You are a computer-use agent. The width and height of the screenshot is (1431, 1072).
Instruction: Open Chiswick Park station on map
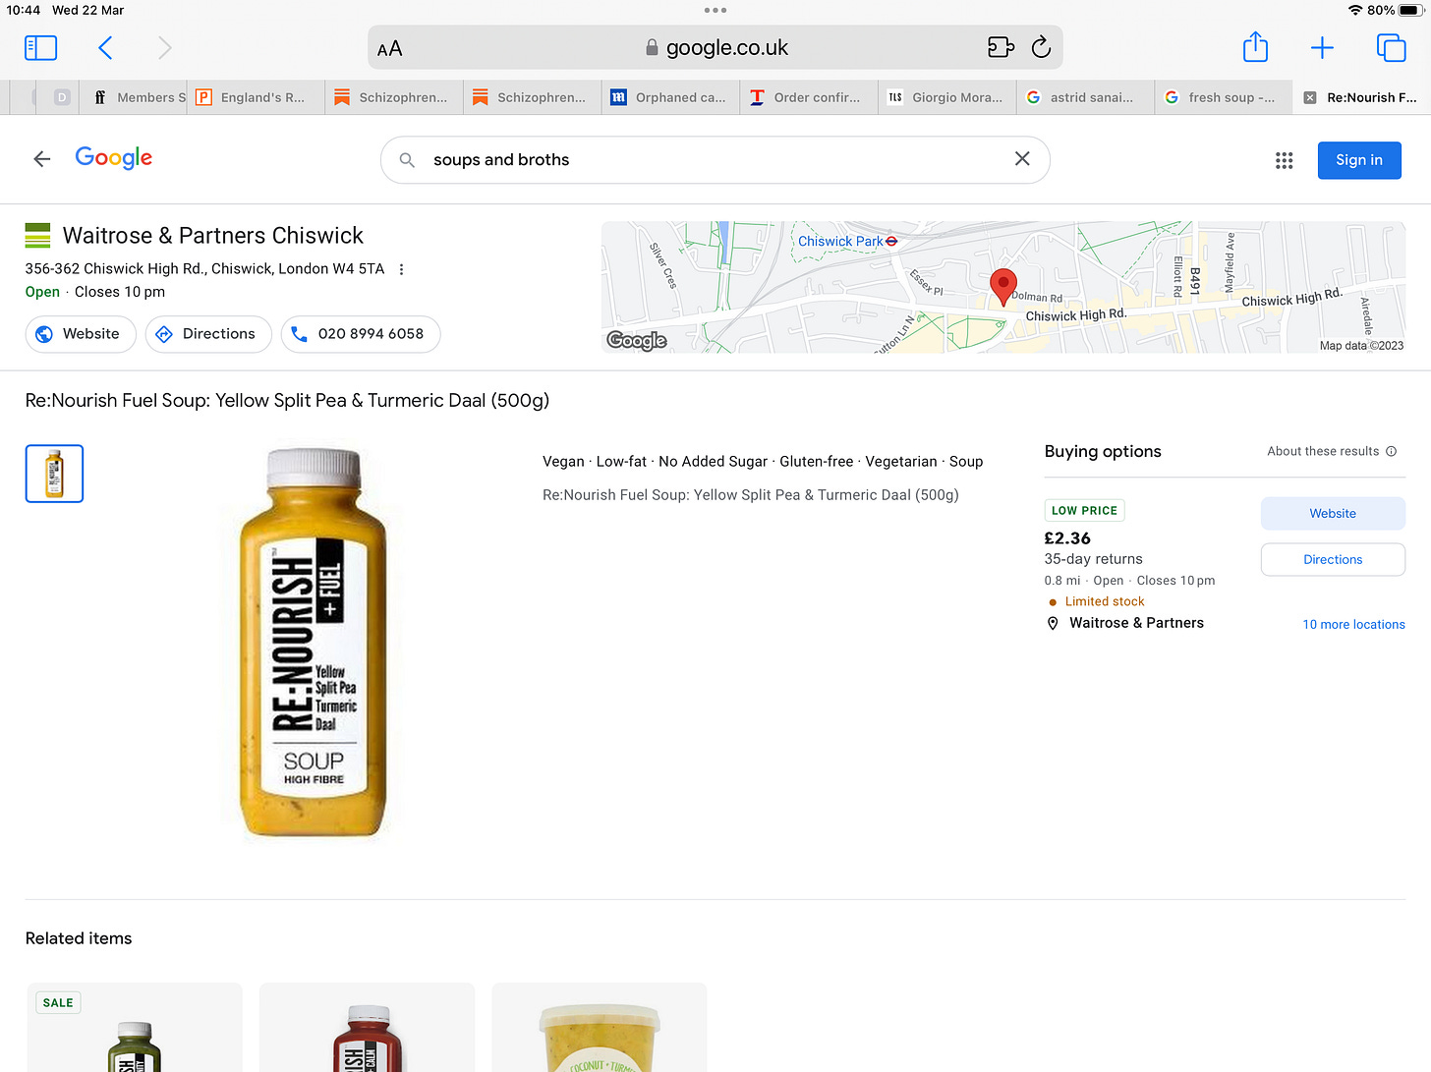click(x=847, y=241)
